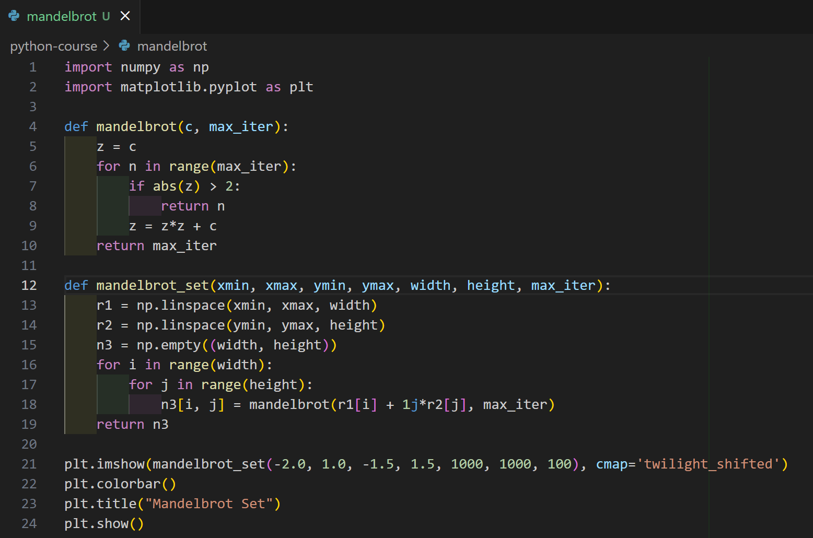The width and height of the screenshot is (813, 538).
Task: Click the breadcrumb chevron after python-course
Action: 107,46
